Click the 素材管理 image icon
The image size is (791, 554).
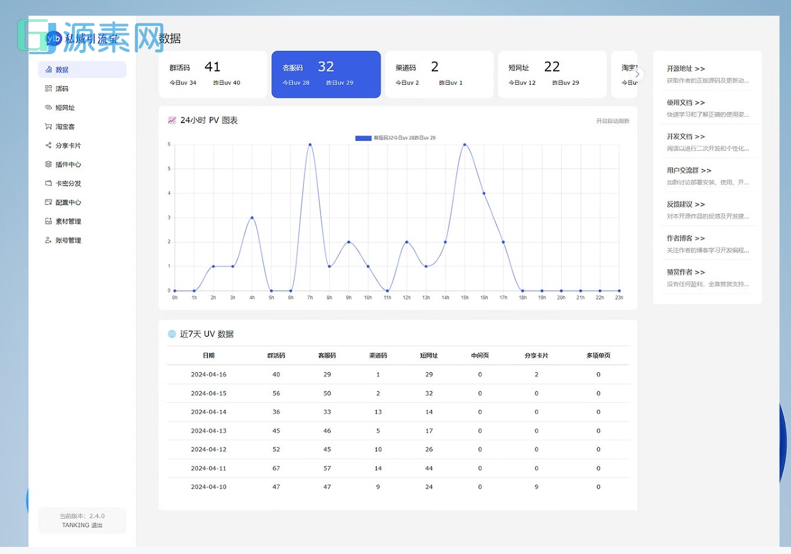click(x=48, y=221)
